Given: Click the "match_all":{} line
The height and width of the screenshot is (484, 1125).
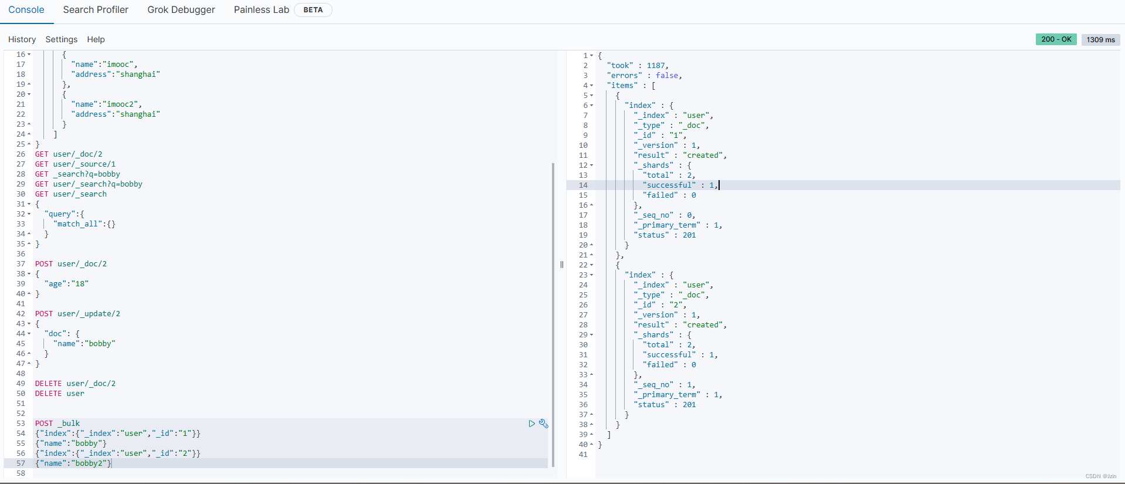Looking at the screenshot, I should [x=84, y=224].
